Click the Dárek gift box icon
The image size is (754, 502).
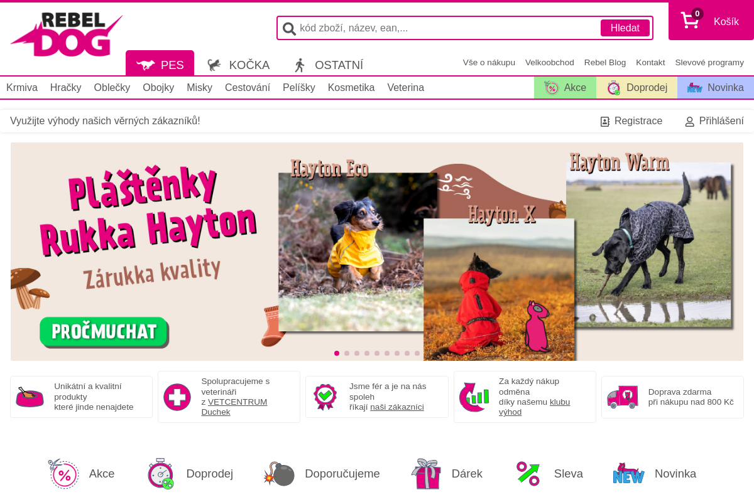tap(426, 474)
